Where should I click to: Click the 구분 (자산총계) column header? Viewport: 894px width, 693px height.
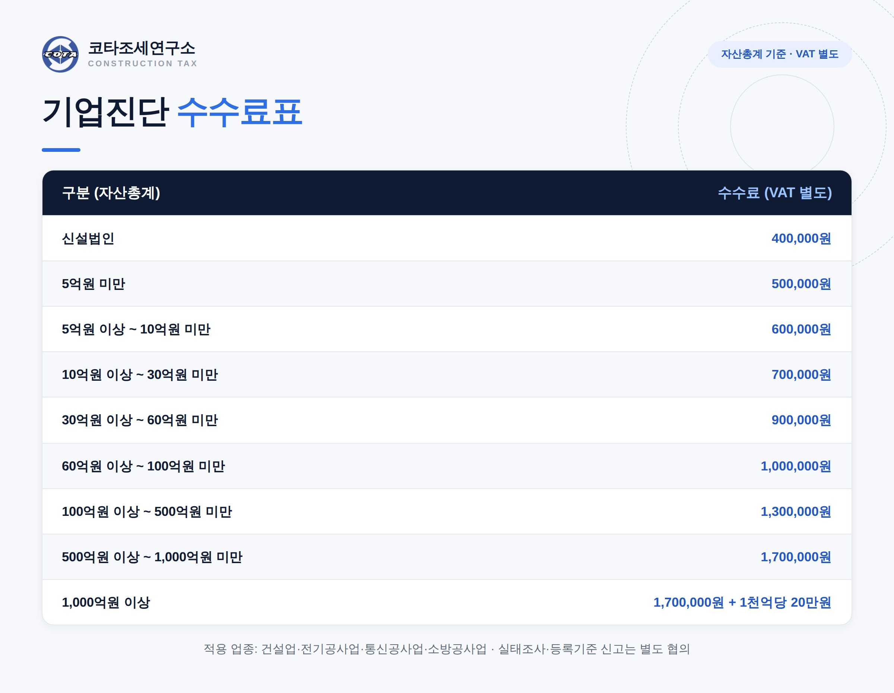111,193
